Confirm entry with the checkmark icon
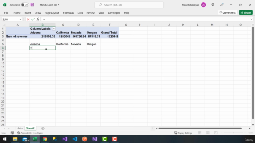Screen dimensions: 255x143 (x=33, y=19)
